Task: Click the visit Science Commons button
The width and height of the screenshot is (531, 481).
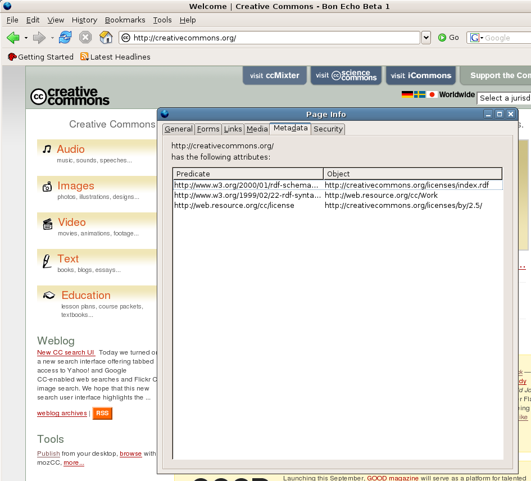Action: click(x=346, y=75)
